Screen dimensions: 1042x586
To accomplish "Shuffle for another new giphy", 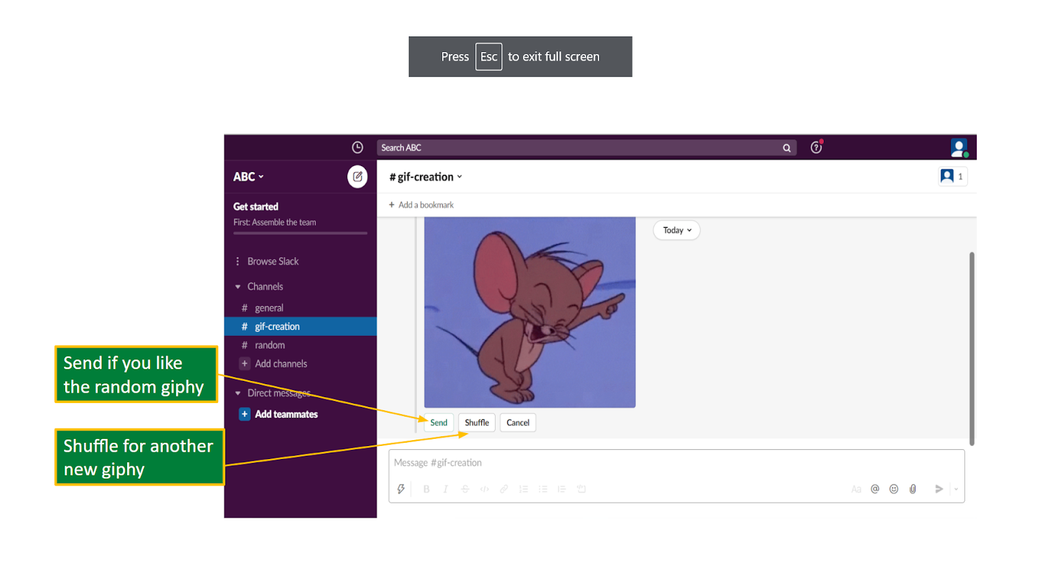I will click(x=476, y=422).
